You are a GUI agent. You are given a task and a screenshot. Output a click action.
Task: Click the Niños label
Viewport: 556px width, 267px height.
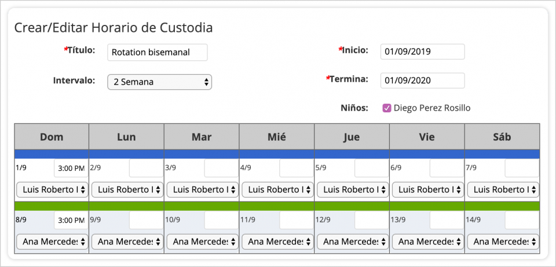coord(355,108)
